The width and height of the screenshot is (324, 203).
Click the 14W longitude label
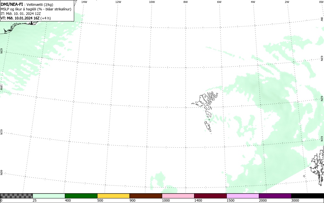coord(84,2)
